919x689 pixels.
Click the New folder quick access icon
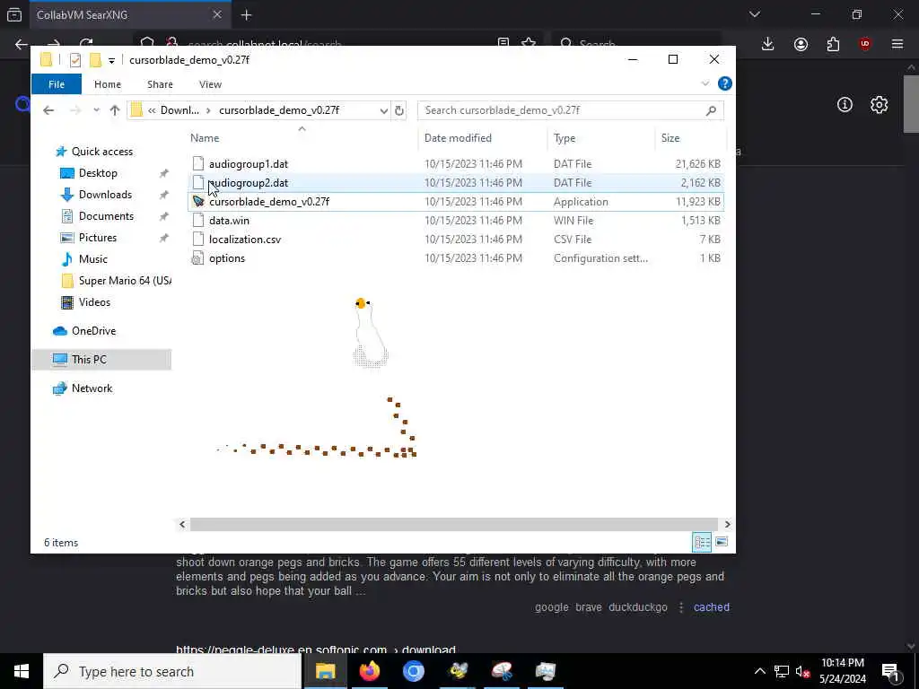95,60
